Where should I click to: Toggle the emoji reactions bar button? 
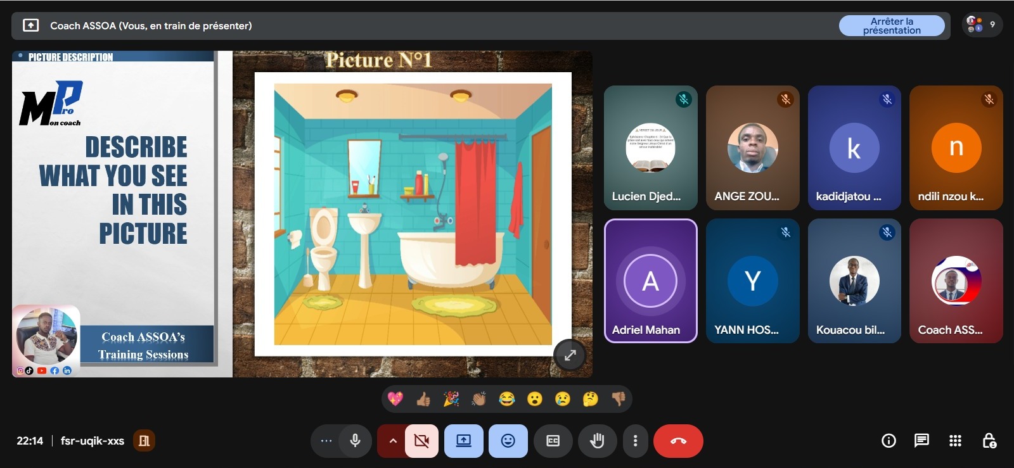508,441
